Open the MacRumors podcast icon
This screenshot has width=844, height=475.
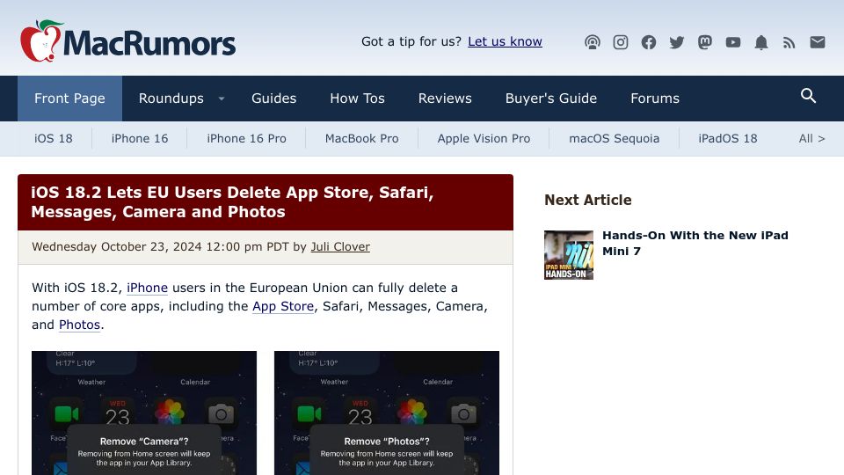tap(592, 42)
